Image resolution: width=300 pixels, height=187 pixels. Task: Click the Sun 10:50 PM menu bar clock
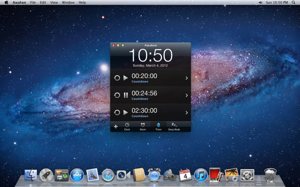coord(277,2)
